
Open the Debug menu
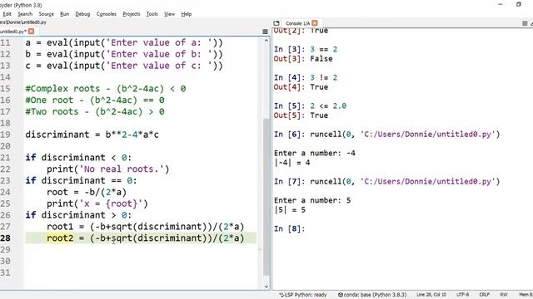pyautogui.click(x=82, y=14)
